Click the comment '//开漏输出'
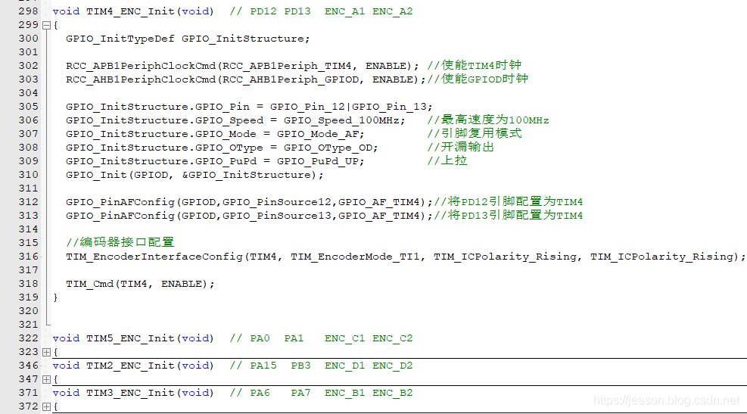The height and width of the screenshot is (414, 747). coord(461,148)
